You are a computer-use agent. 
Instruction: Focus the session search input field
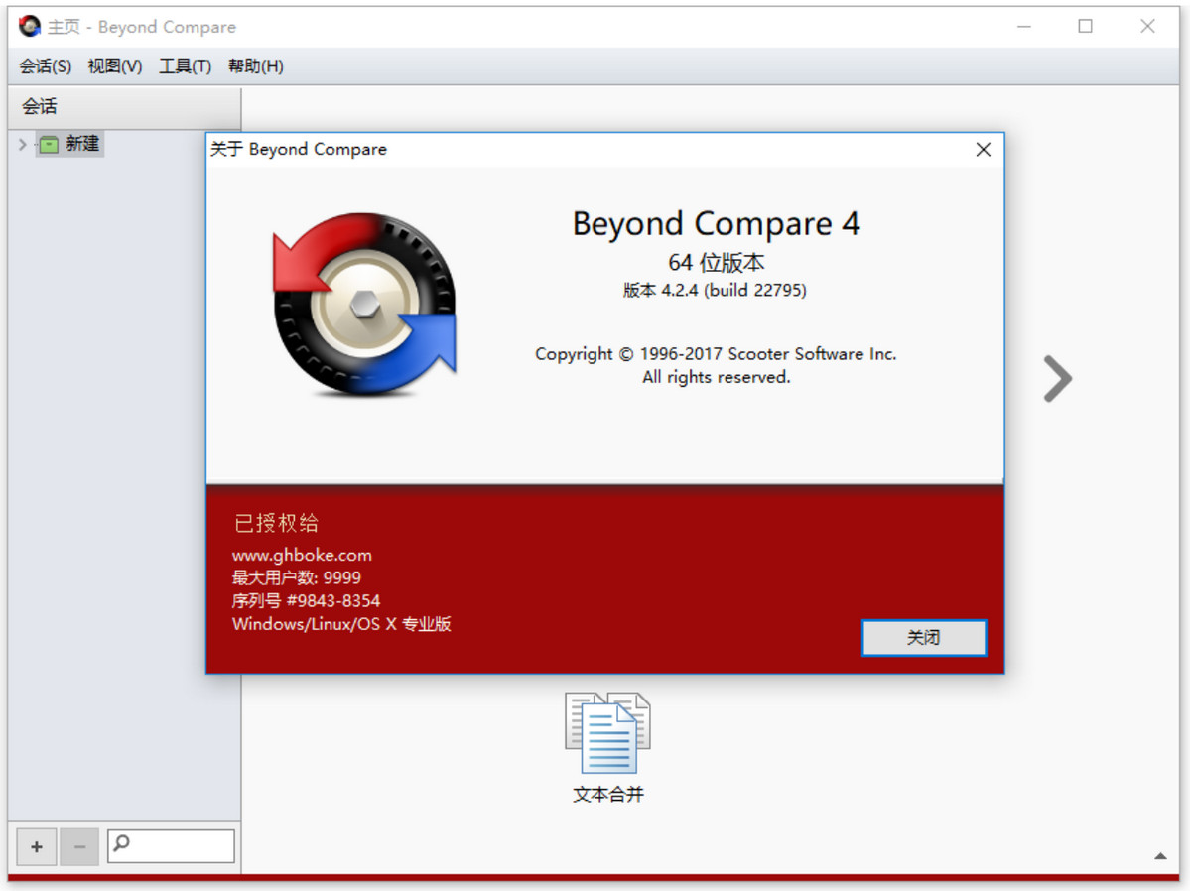171,846
